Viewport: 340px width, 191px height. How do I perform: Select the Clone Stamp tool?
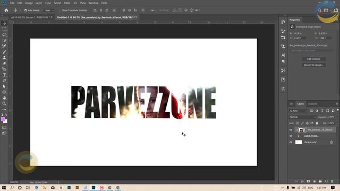pyautogui.click(x=4, y=58)
